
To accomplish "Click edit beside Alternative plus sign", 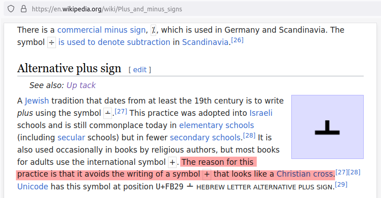I will [x=140, y=70].
